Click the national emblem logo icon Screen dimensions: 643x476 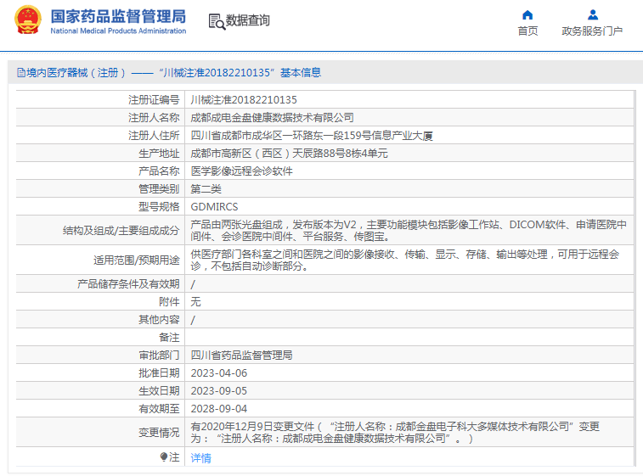28,20
